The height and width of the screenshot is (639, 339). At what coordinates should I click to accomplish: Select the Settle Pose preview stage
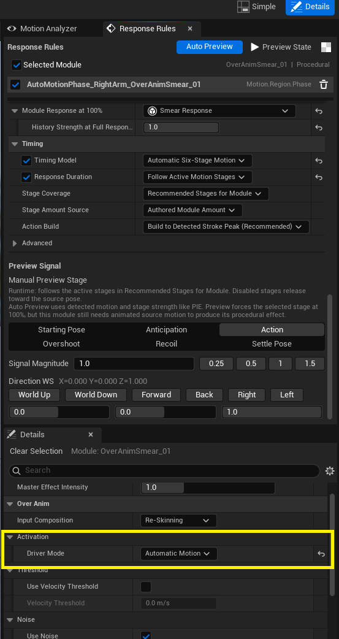coord(272,343)
